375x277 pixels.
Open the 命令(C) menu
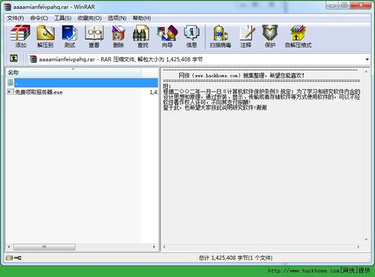click(39, 18)
